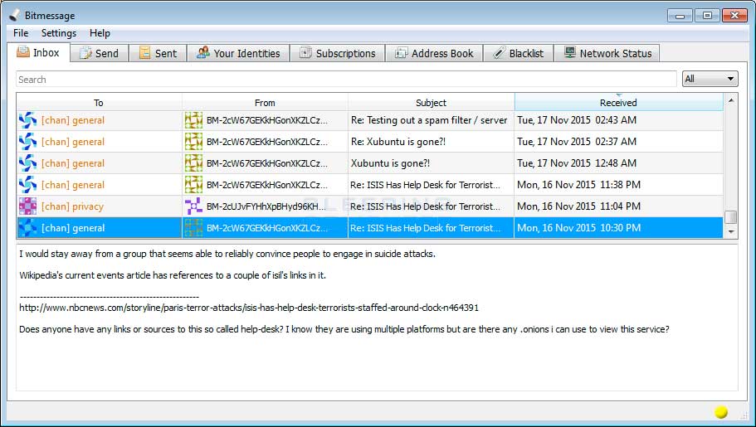Select 'Re: Testing out a spam filter / server' subject
The width and height of the screenshot is (756, 427).
(429, 120)
